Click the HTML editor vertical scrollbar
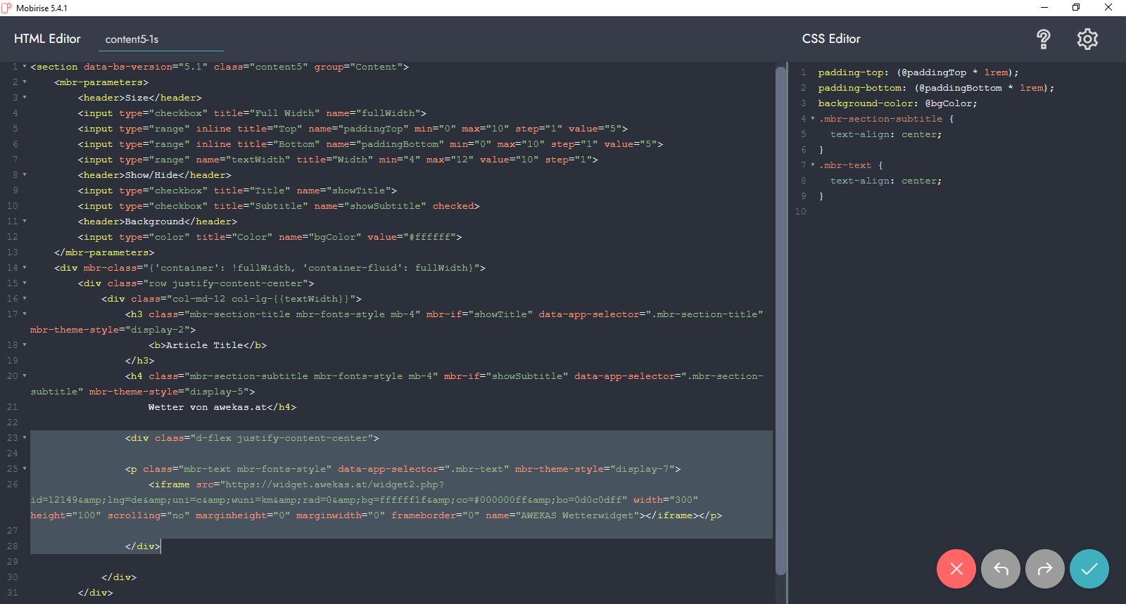The image size is (1126, 604). [x=780, y=316]
